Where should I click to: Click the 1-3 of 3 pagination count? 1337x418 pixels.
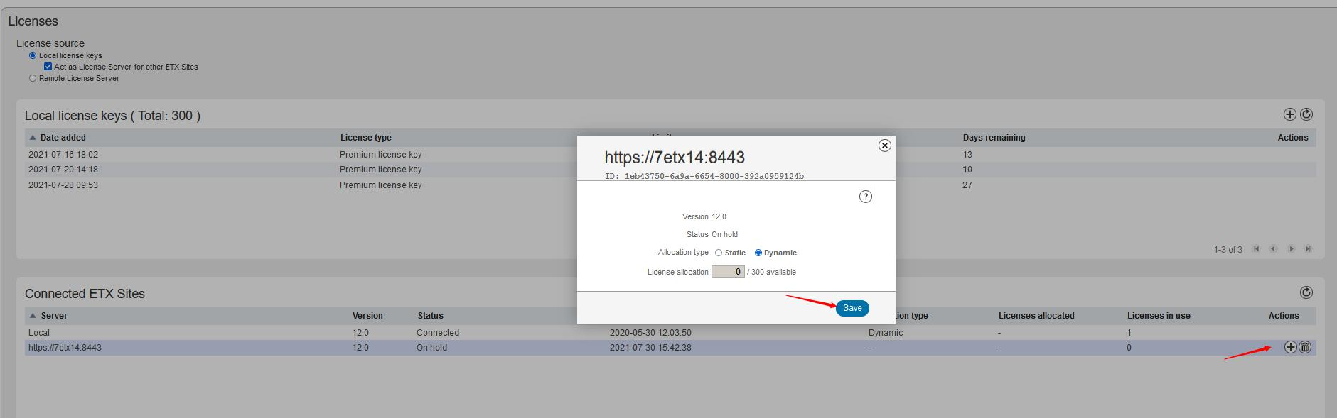[1228, 250]
